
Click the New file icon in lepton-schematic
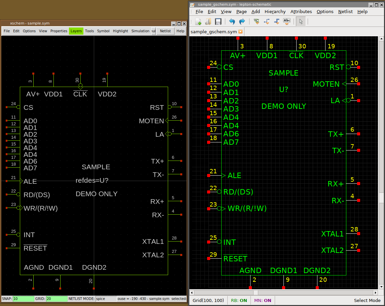click(198, 22)
